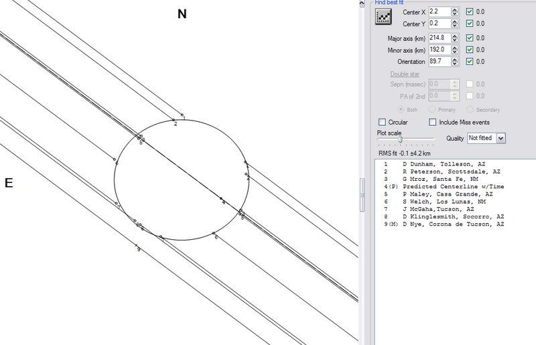Click the Minor axis fit checkbox

[470, 50]
